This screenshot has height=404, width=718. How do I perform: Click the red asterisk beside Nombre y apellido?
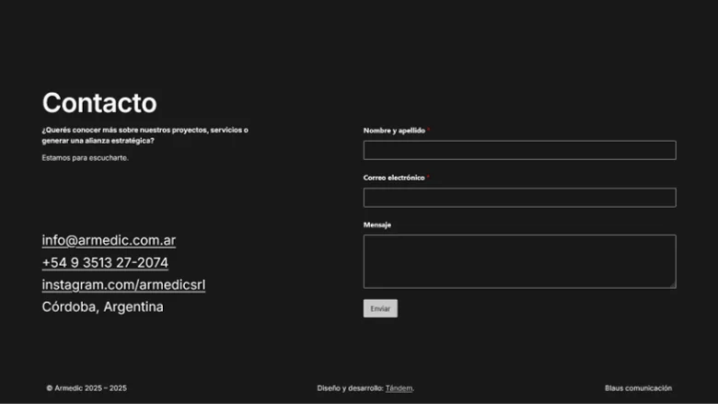[x=429, y=130]
